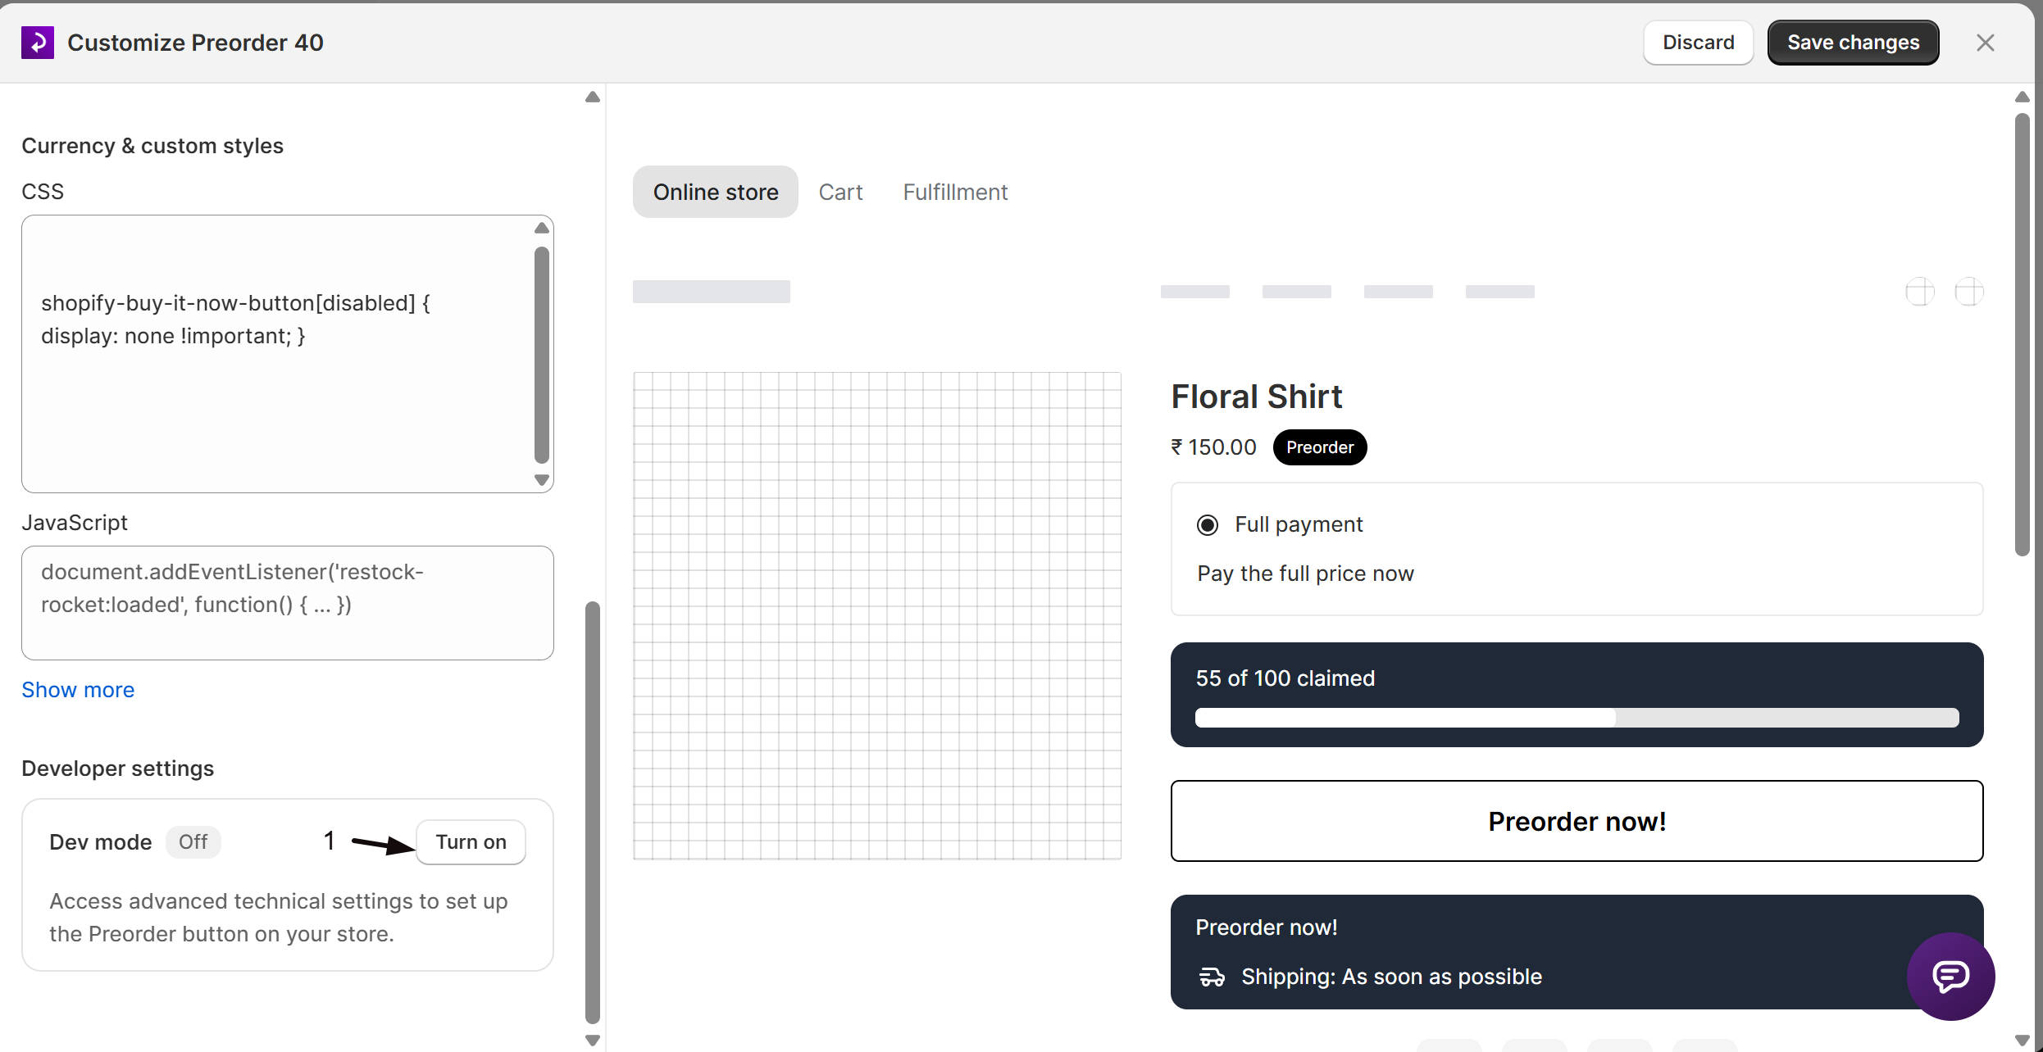Switch to the Cart tab
2043x1052 pixels.
[840, 192]
